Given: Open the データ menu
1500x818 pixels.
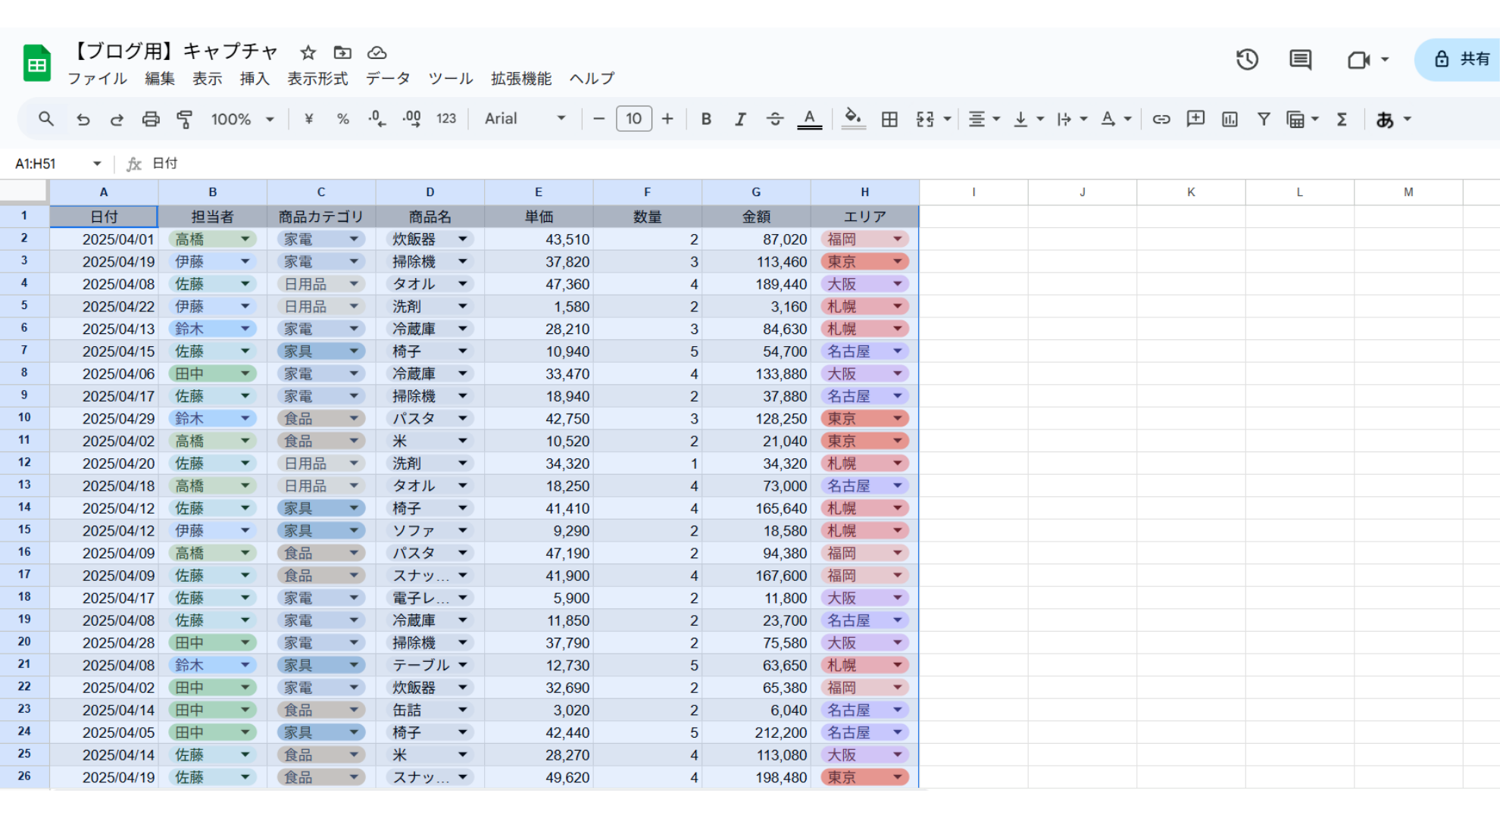Looking at the screenshot, I should tap(388, 79).
